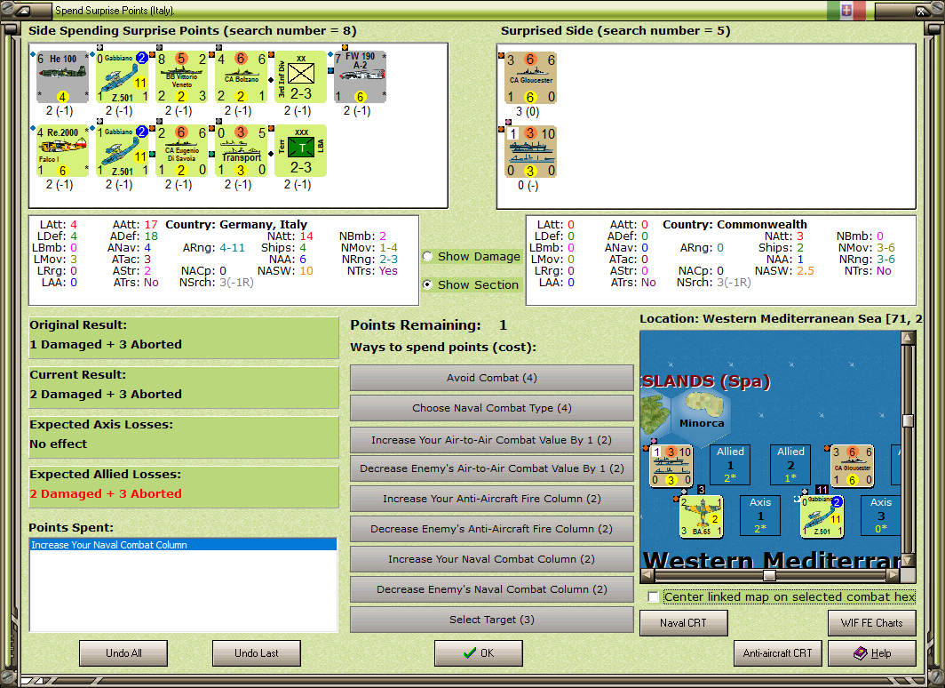Click the Undo Last button
The image size is (945, 688).
tap(257, 653)
